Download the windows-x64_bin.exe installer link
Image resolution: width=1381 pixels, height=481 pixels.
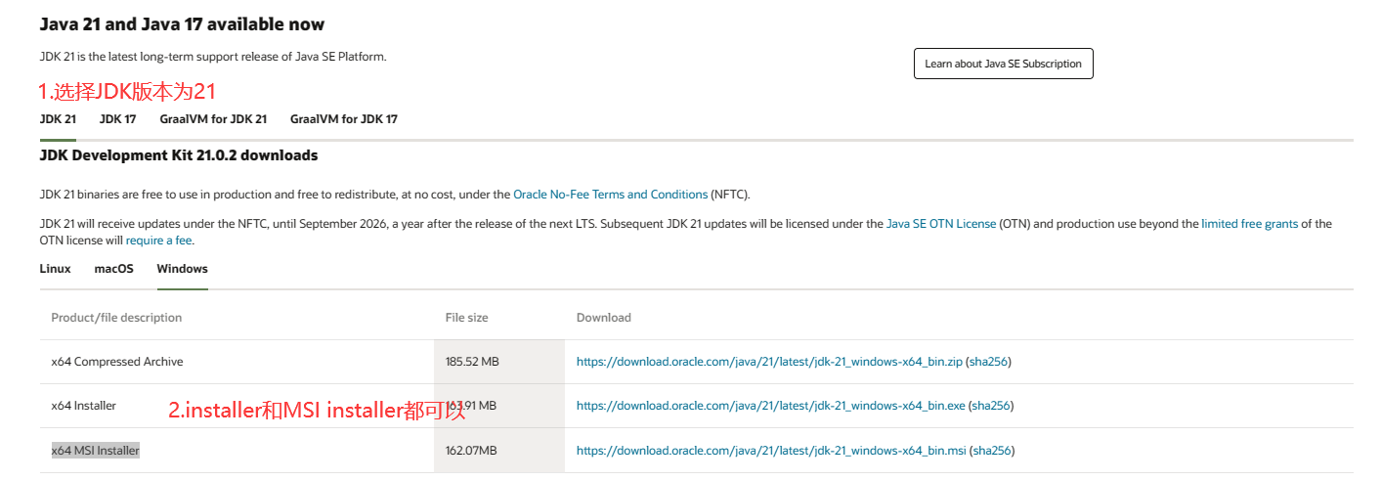click(x=770, y=406)
